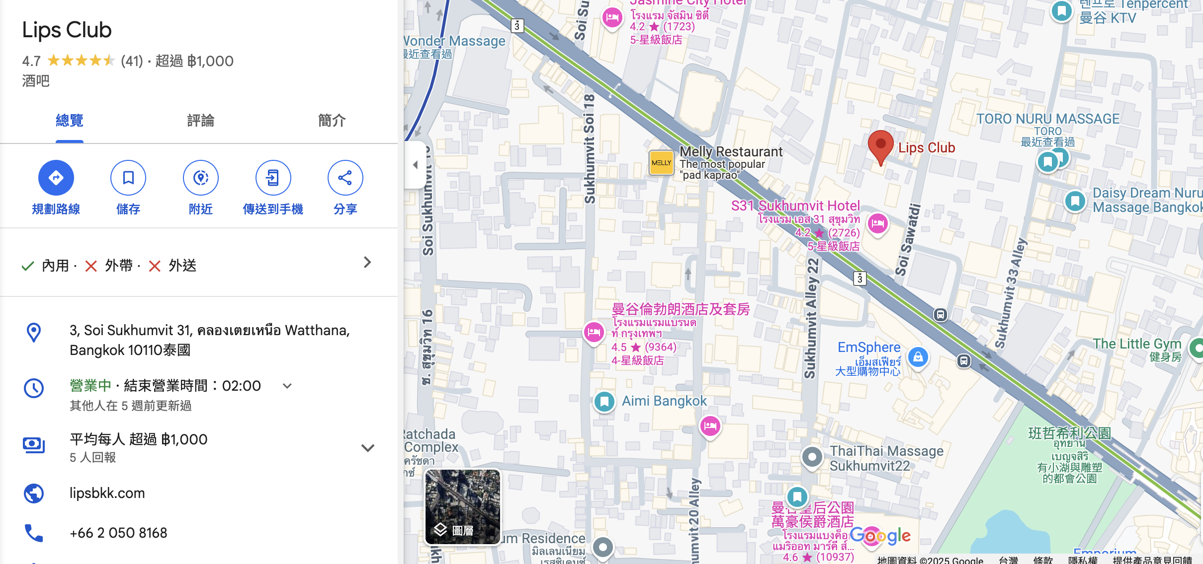Share the place via 分享 icon
This screenshot has width=1203, height=564.
(345, 178)
